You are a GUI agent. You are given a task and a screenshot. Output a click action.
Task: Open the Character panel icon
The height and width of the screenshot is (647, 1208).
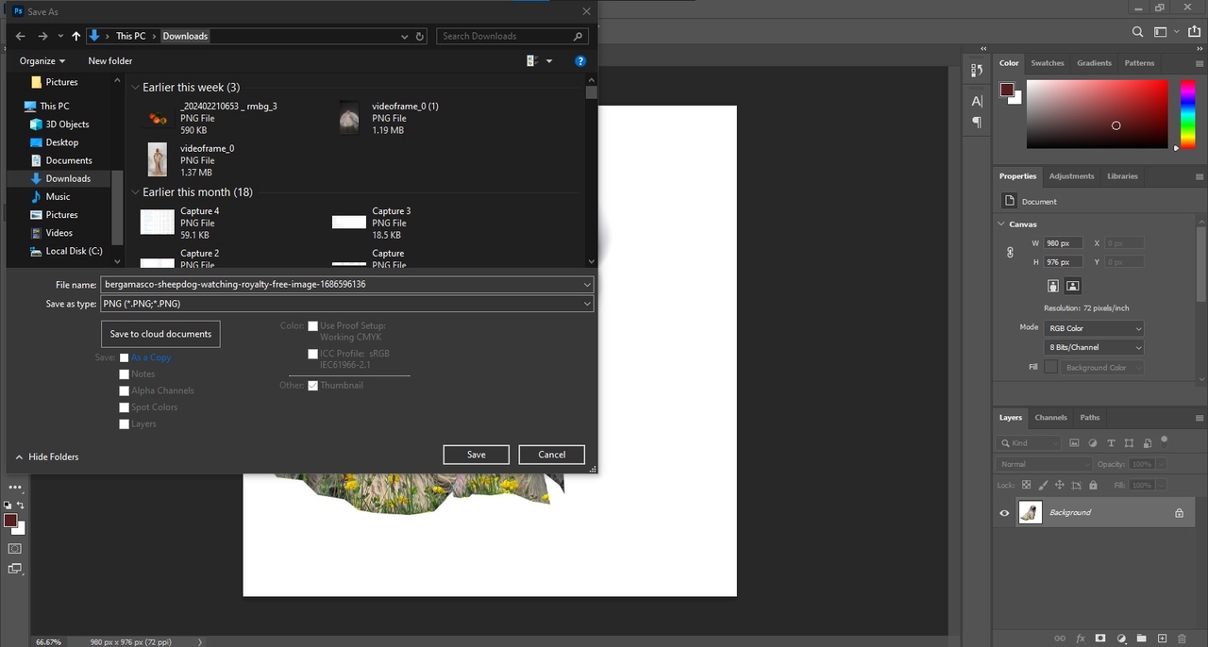[977, 101]
